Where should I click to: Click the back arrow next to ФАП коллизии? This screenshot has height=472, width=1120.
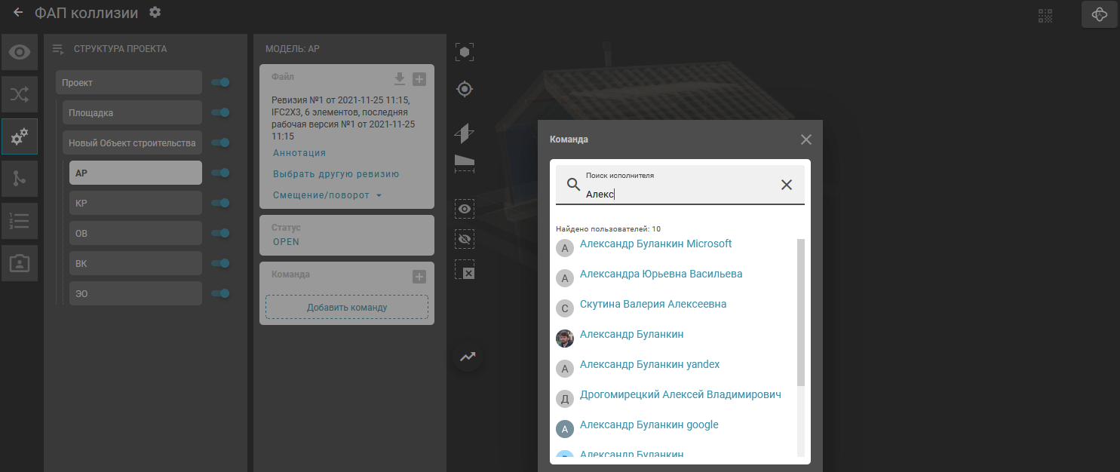[x=18, y=13]
